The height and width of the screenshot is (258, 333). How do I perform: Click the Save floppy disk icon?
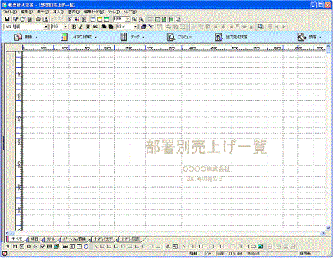point(7,19)
